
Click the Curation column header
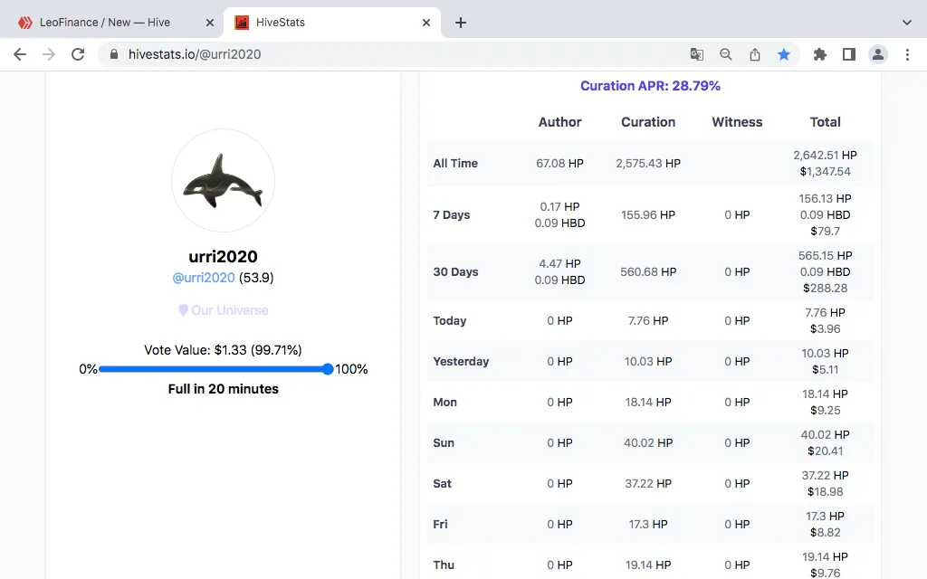(648, 122)
